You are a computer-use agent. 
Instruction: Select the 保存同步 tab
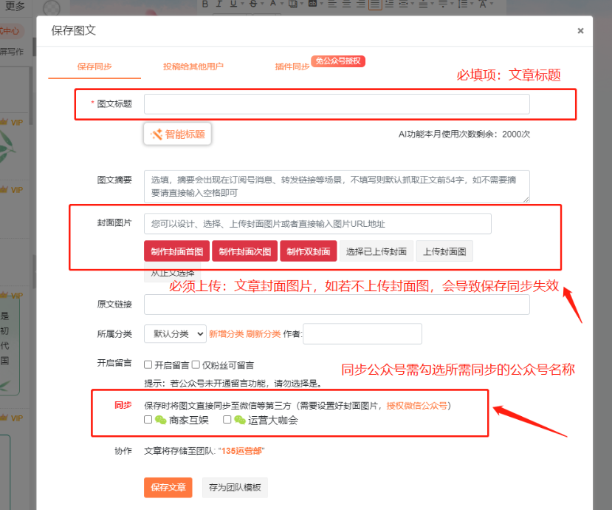(94, 67)
